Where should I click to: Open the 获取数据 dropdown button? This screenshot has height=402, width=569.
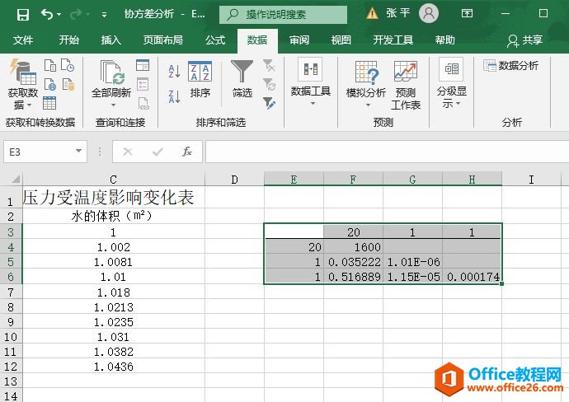(23, 84)
